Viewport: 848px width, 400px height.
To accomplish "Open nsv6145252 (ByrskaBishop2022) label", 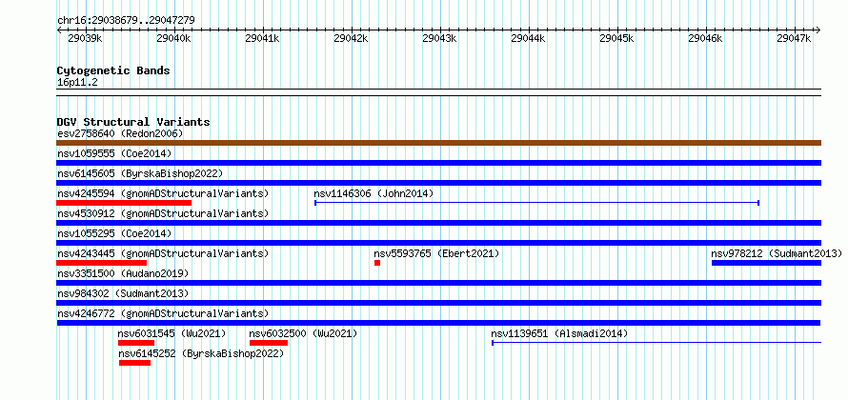I will (201, 353).
